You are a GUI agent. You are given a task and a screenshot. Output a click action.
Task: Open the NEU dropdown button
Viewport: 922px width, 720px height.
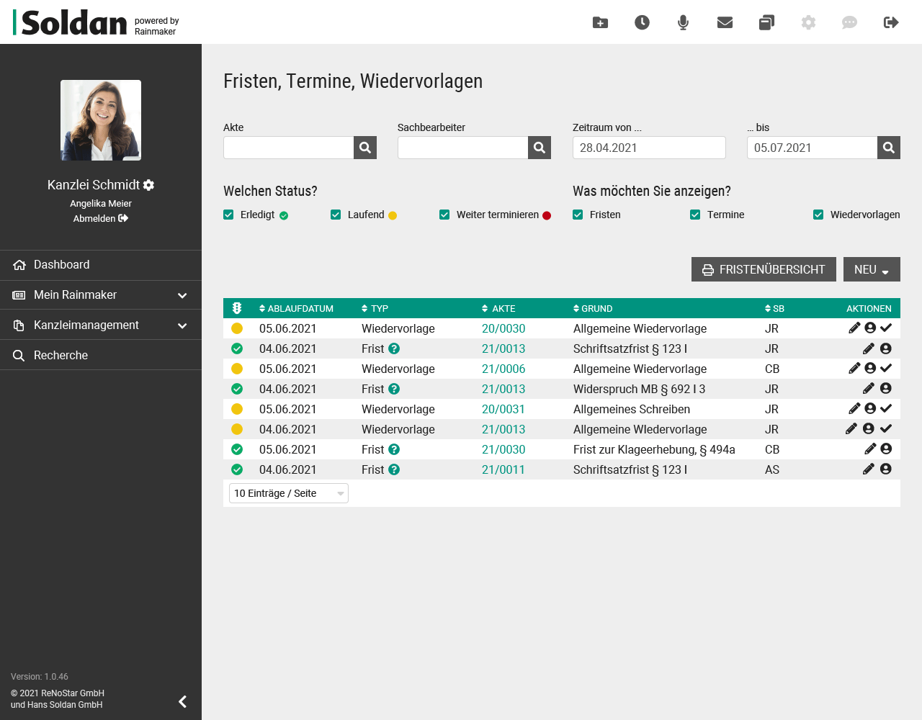tap(872, 269)
